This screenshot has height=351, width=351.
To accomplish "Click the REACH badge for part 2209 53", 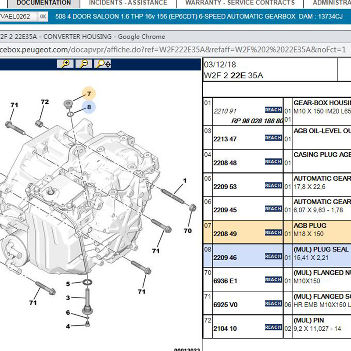I will pos(273,186).
